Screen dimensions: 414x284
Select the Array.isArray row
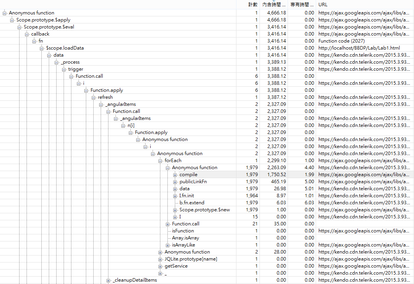[x=207, y=238]
